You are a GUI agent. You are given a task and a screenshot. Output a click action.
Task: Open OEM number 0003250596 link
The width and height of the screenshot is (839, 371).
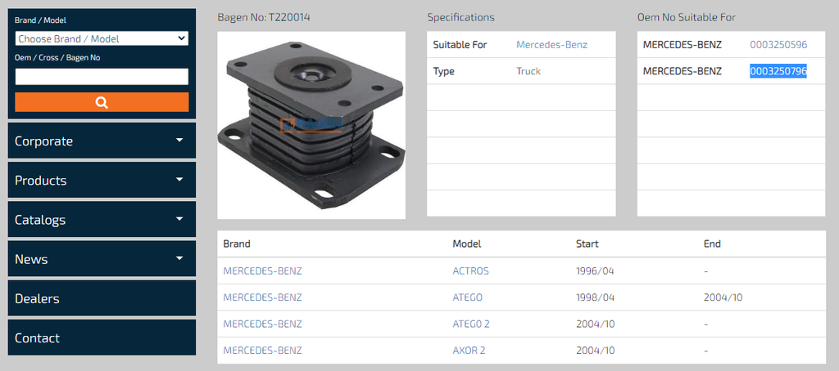pyautogui.click(x=778, y=45)
